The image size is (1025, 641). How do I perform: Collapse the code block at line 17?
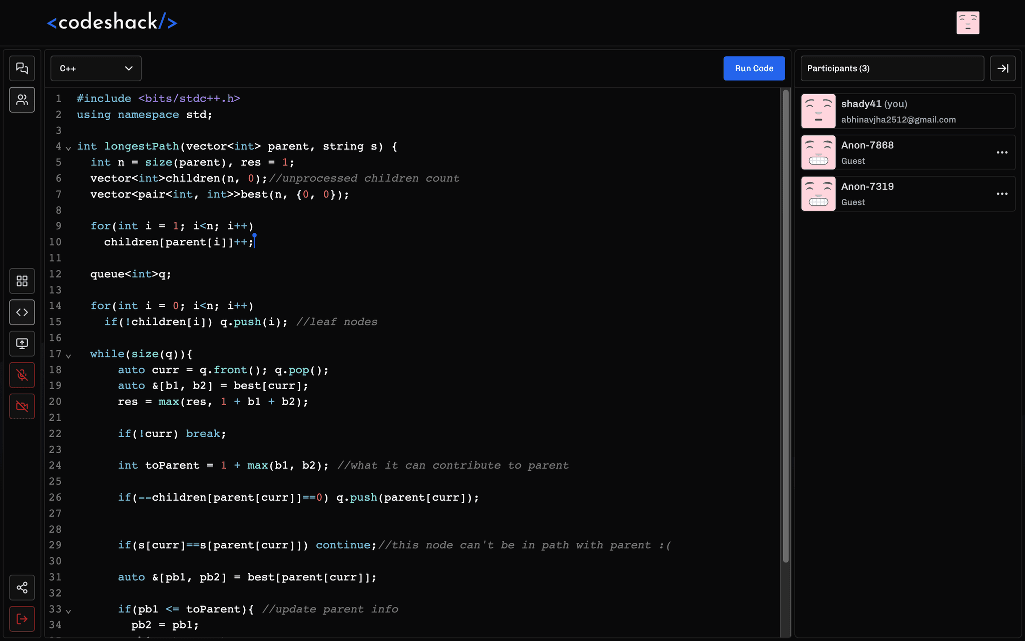coord(69,355)
